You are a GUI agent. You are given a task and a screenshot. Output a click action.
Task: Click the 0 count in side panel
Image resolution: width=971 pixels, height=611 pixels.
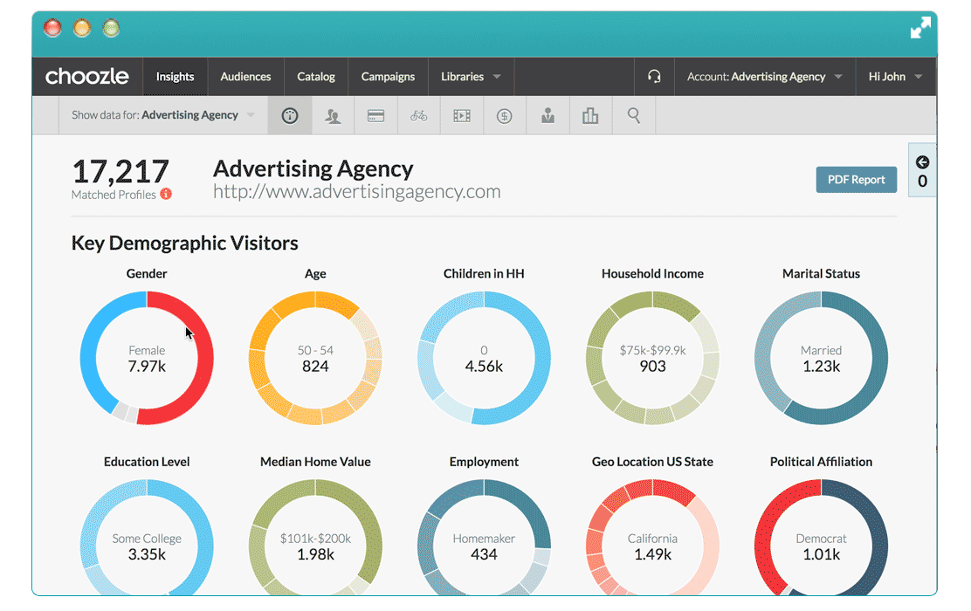tap(922, 182)
